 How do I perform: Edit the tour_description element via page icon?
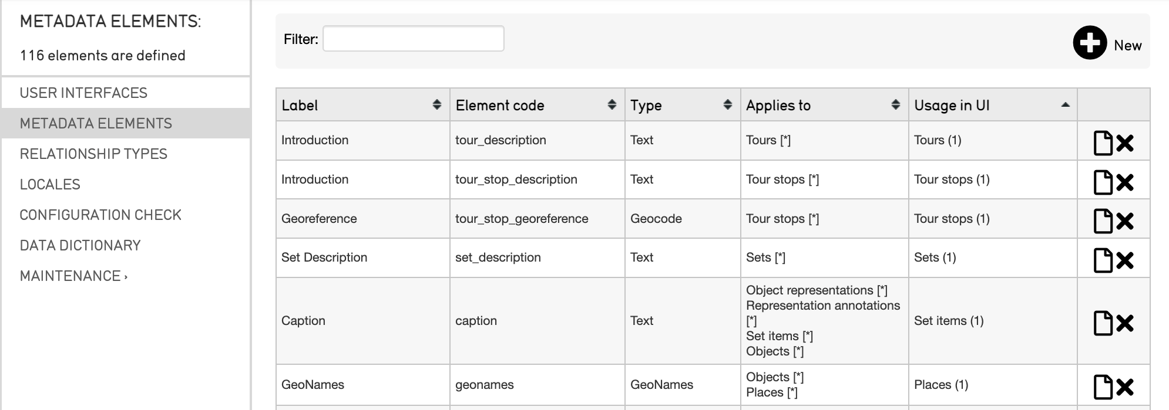(1103, 143)
